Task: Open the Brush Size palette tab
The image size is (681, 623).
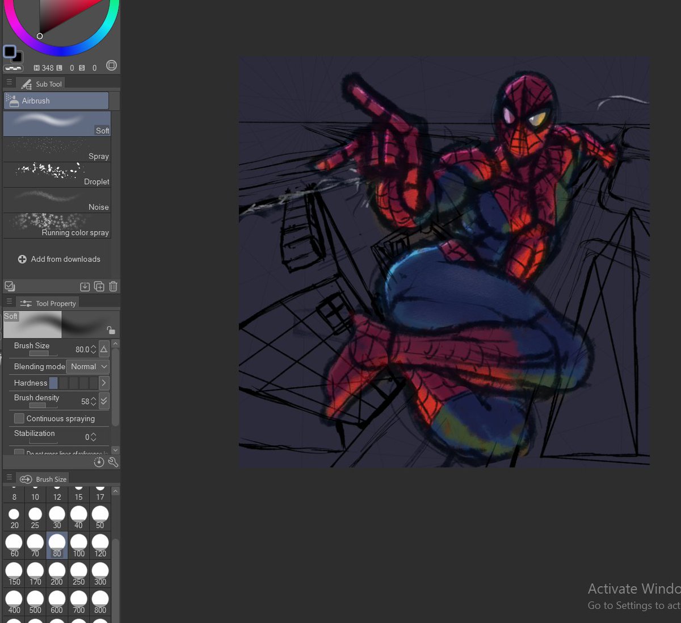Action: [43, 479]
